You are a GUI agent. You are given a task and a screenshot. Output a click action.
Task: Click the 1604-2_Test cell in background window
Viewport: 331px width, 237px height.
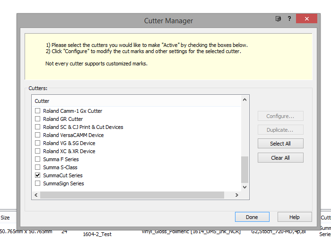click(x=97, y=234)
